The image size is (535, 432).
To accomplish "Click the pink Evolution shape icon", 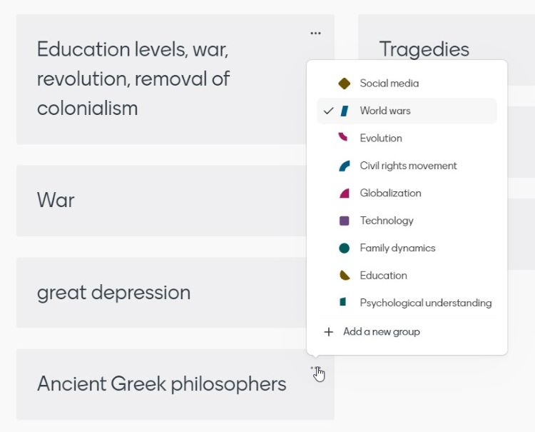I will tap(344, 137).
